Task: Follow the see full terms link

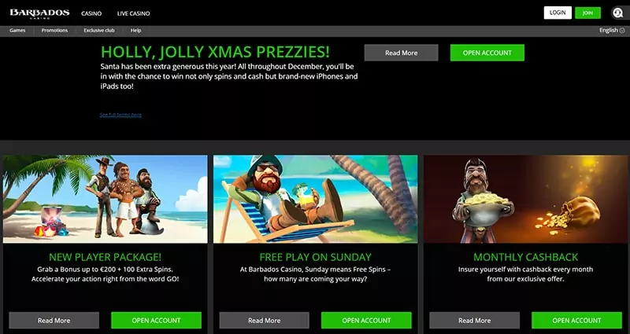Action: [120, 115]
